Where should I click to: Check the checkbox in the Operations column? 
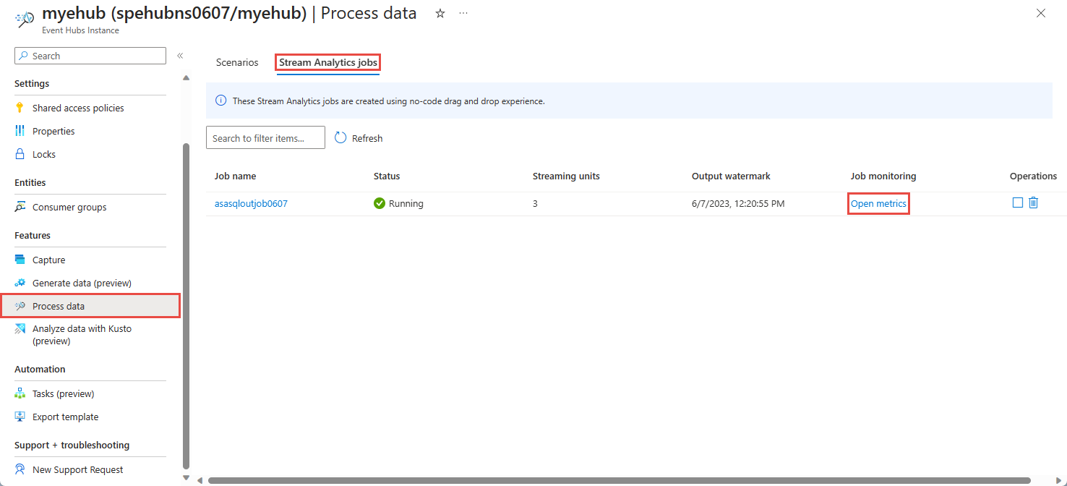pos(1017,202)
